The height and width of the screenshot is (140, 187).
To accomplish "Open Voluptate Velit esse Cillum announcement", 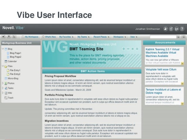I will (x=161, y=70).
